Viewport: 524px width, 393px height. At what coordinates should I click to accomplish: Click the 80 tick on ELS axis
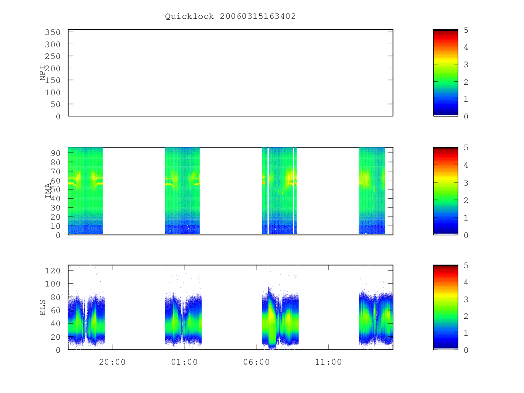click(56, 297)
